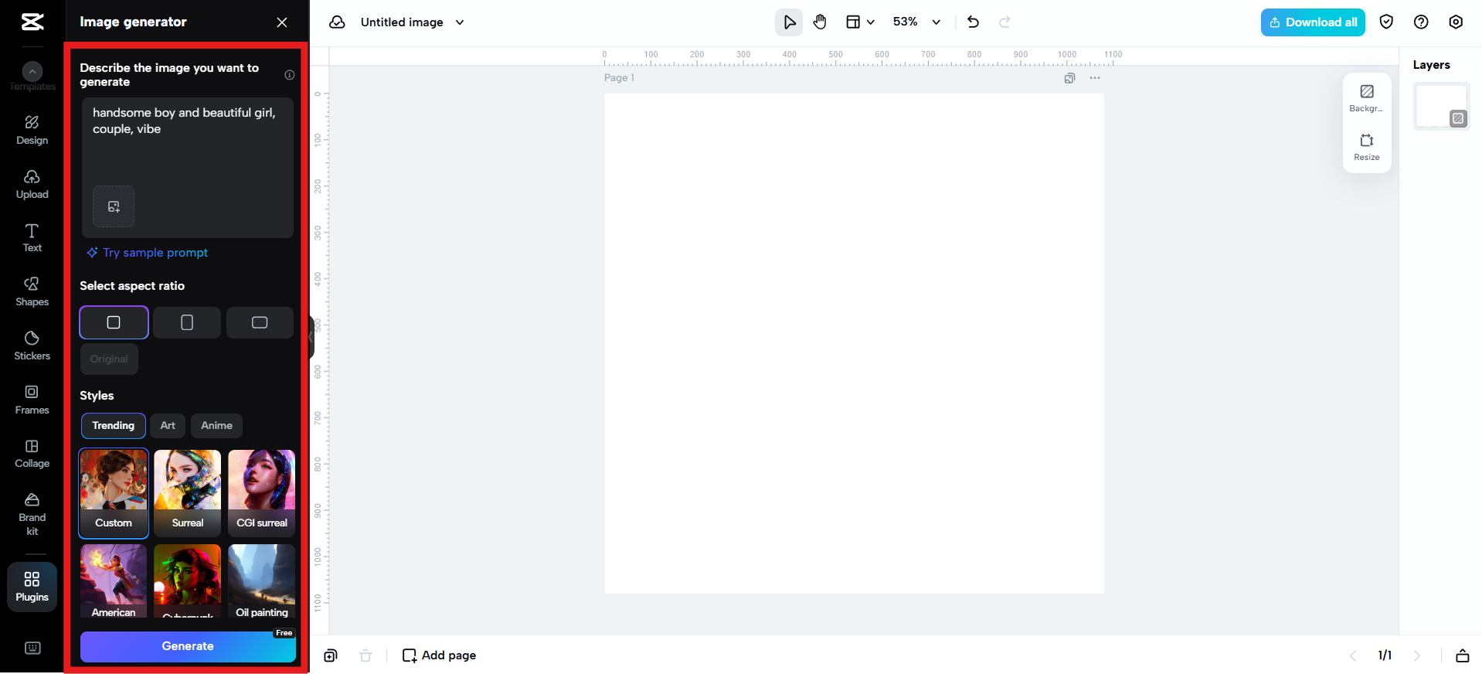Add a reference image to the prompt

pyautogui.click(x=114, y=206)
